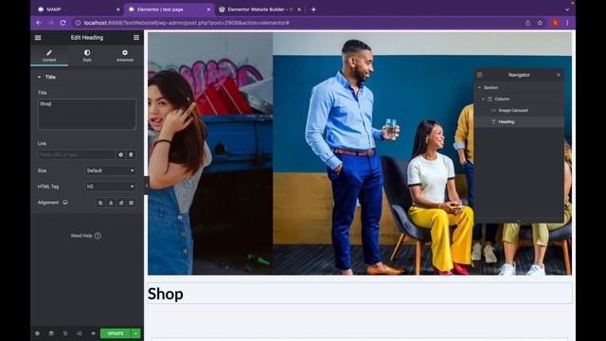Open the HTML Tag dropdown showing H2
This screenshot has width=606, height=341.
tap(110, 187)
